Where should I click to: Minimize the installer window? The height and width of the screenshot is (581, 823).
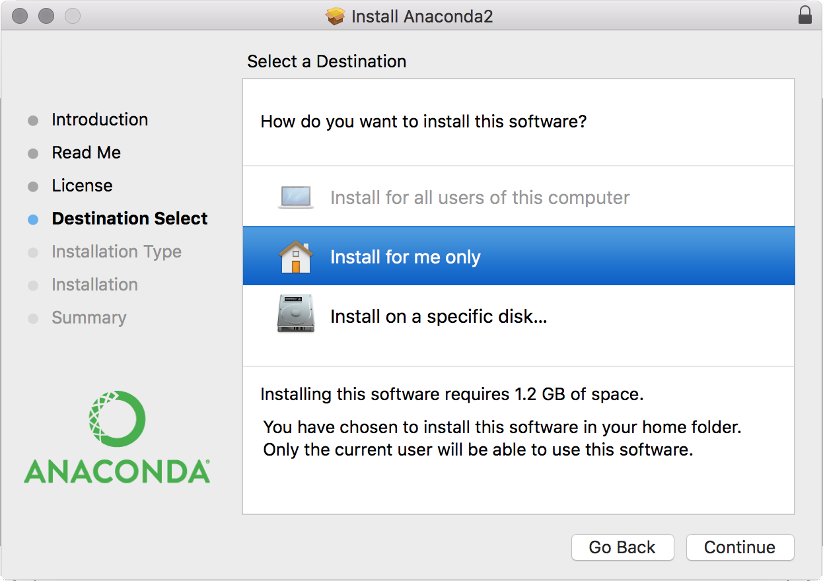pyautogui.click(x=46, y=16)
